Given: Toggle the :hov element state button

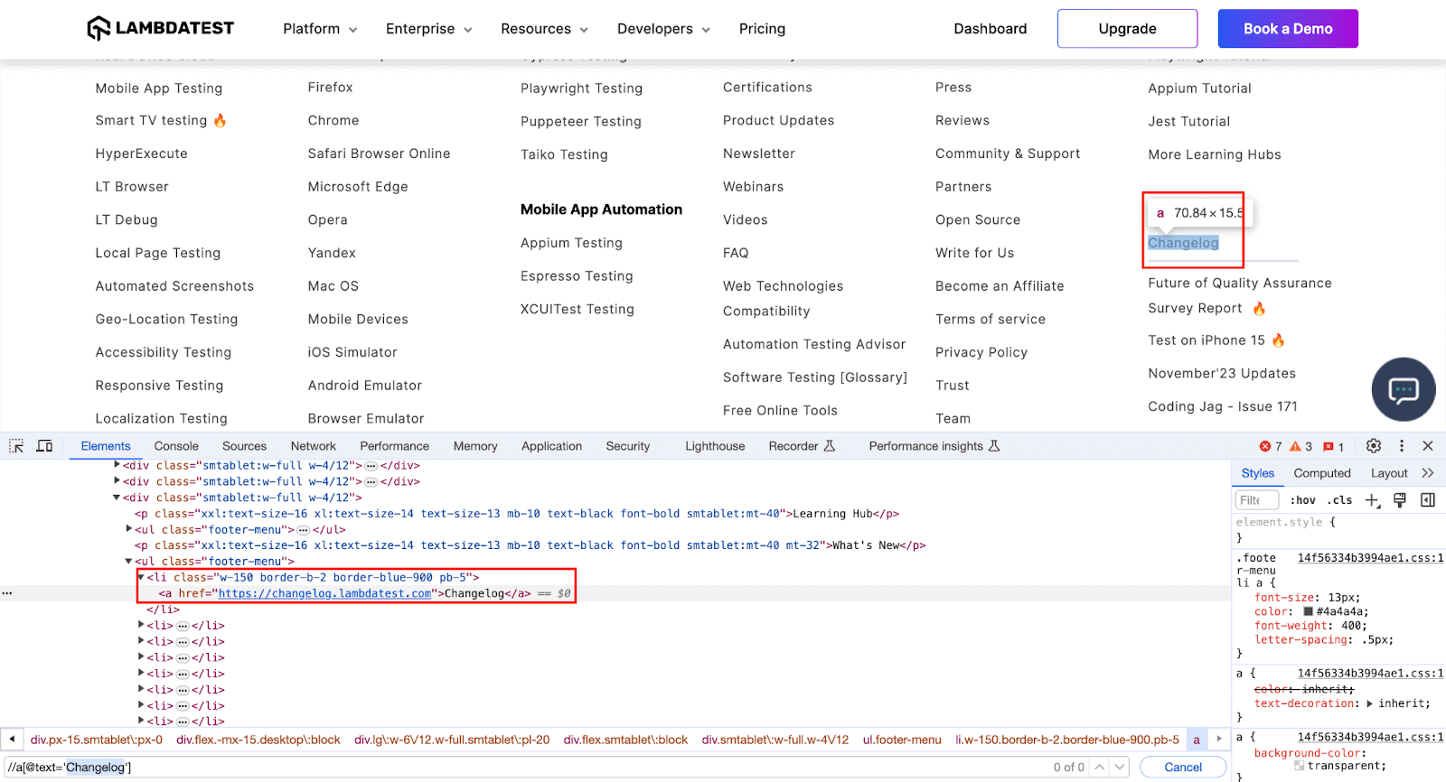Looking at the screenshot, I should point(1302,500).
